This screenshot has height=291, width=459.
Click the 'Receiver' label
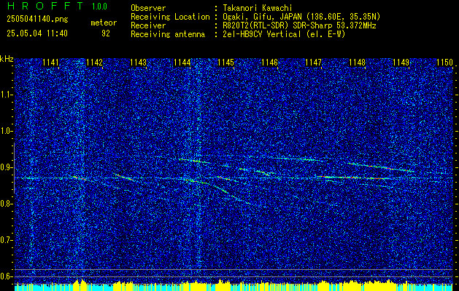pyautogui.click(x=148, y=25)
